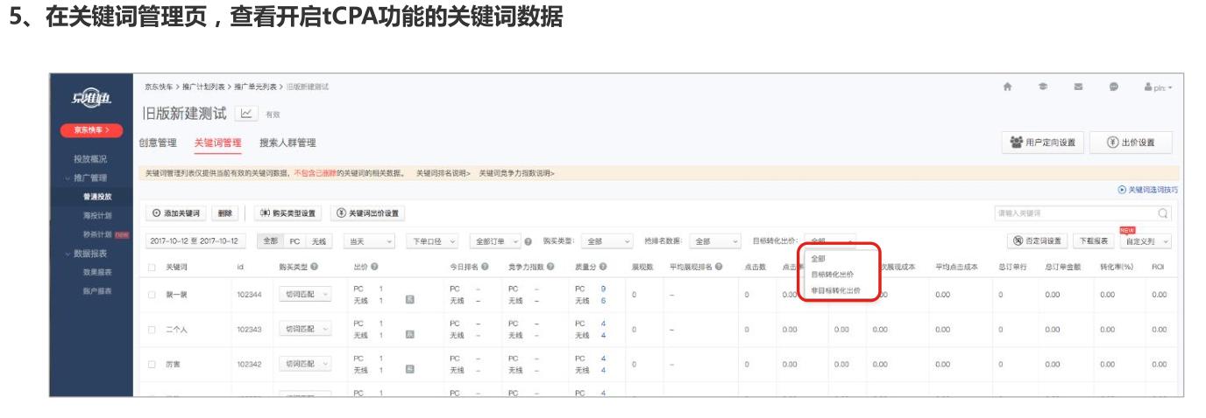Open 切词匹配 dropdown in 二个人 row
Image resolution: width=1206 pixels, height=418 pixels.
[304, 330]
